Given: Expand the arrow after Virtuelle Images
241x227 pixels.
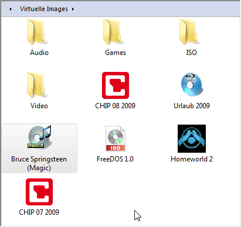Looking at the screenshot, I should [x=73, y=9].
